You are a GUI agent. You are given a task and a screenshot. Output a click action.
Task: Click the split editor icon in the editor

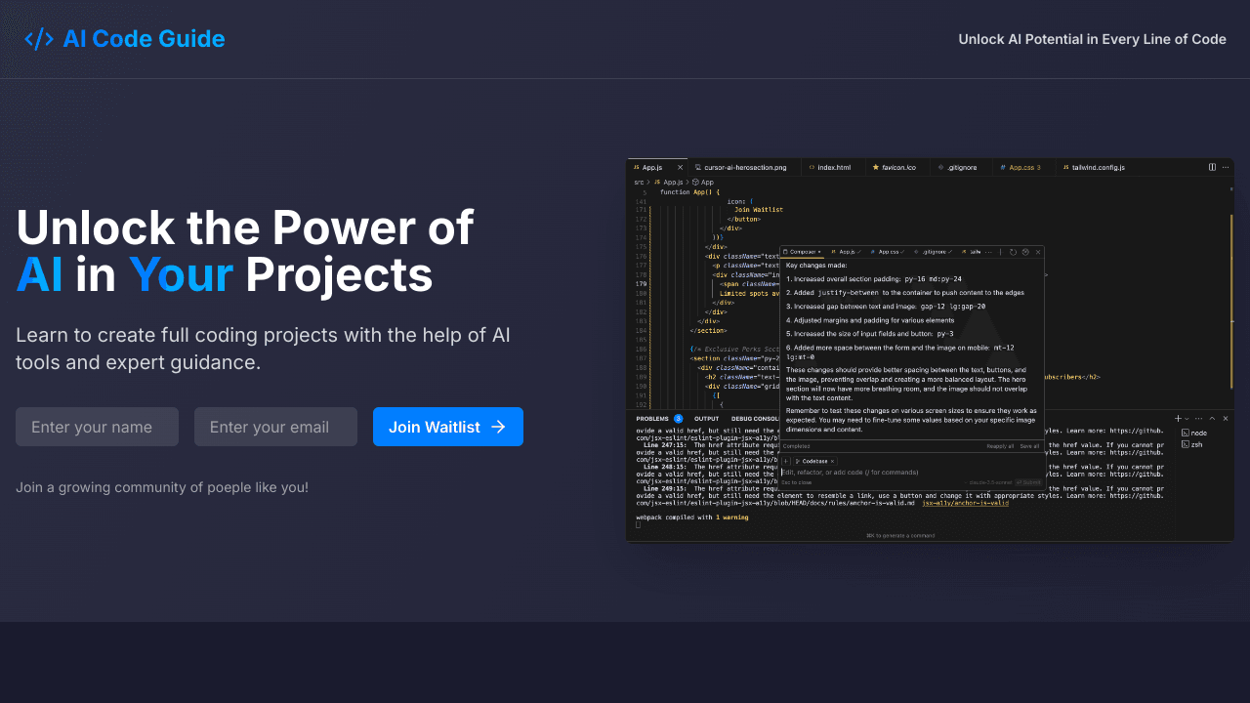tap(1212, 167)
